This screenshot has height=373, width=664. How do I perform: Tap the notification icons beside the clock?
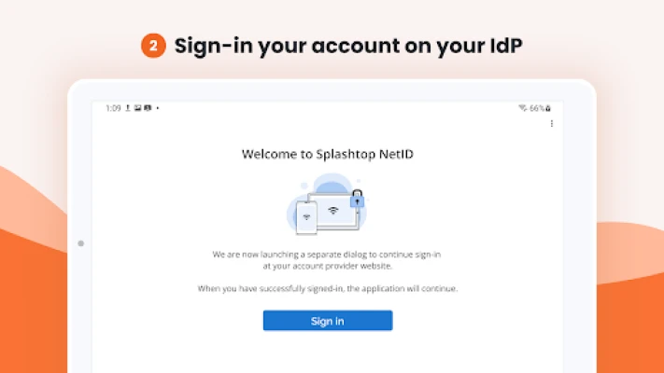click(138, 108)
